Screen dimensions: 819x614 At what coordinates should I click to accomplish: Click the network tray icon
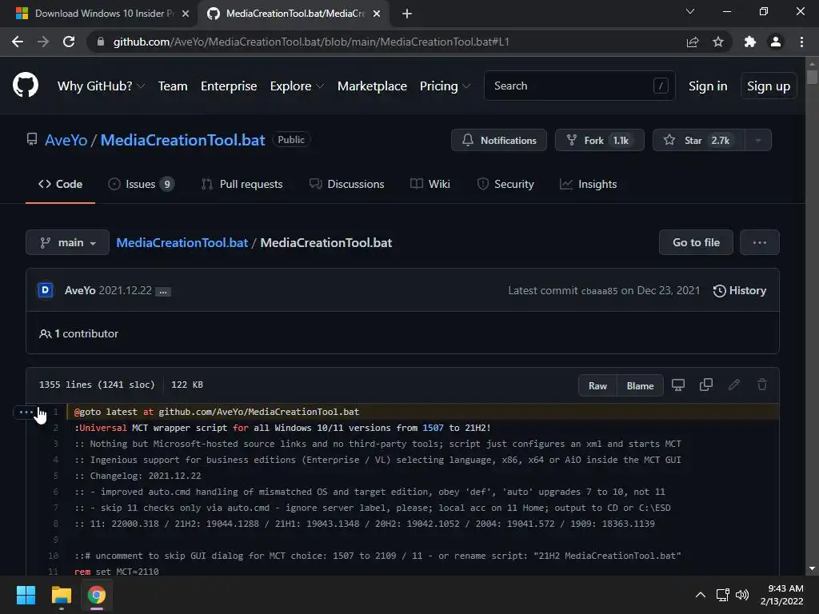(x=722, y=595)
